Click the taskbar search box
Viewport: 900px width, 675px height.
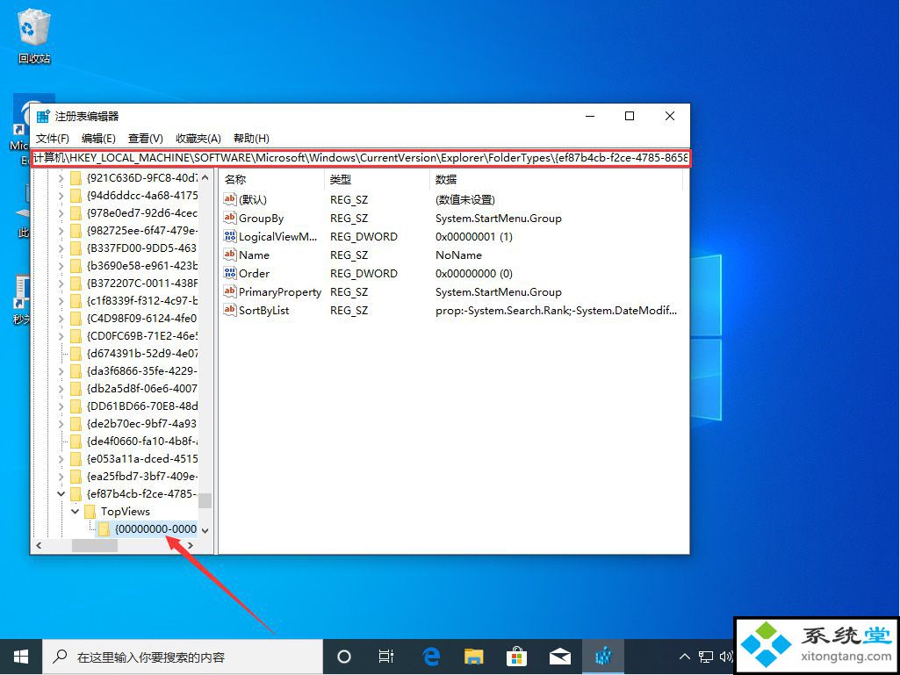[x=183, y=657]
